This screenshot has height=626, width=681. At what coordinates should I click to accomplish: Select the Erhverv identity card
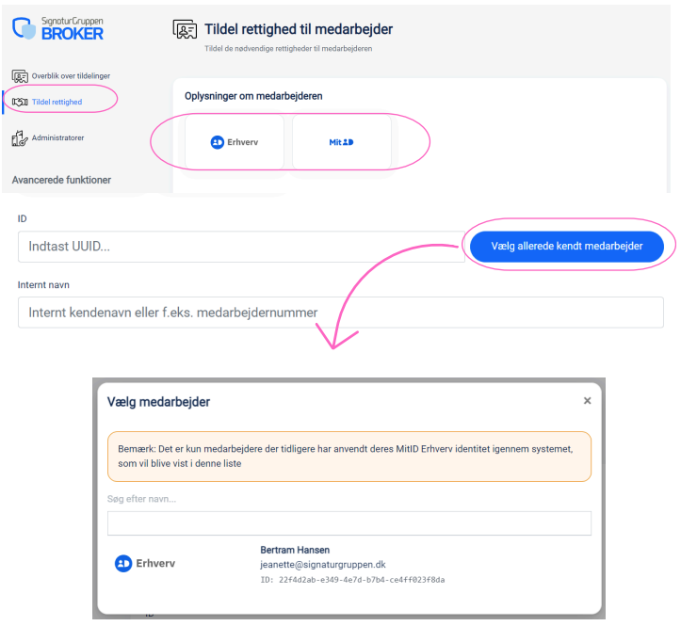tap(235, 142)
